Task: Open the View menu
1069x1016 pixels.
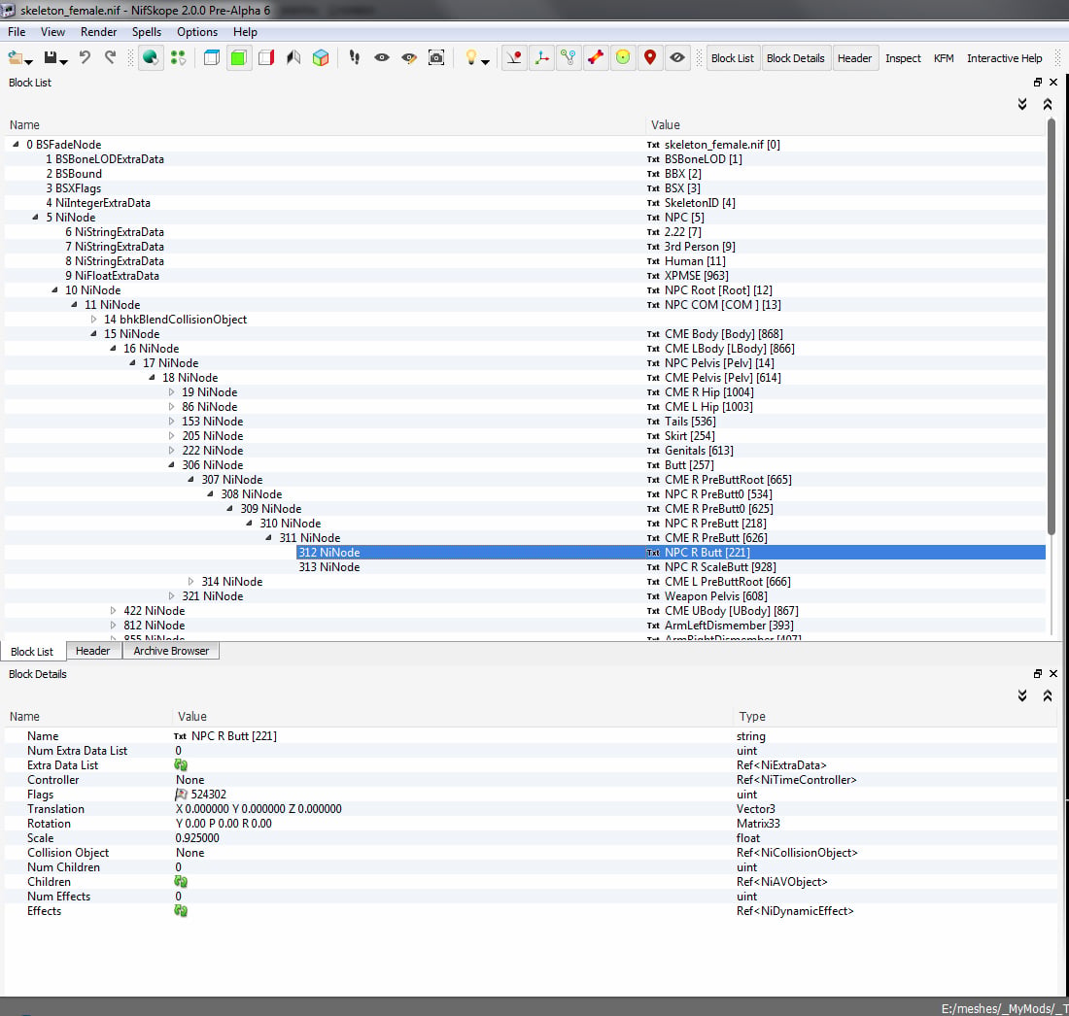Action: click(52, 32)
